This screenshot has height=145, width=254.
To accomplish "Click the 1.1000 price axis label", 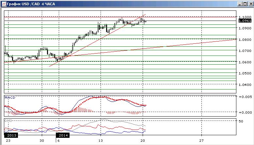I will point(245,17).
